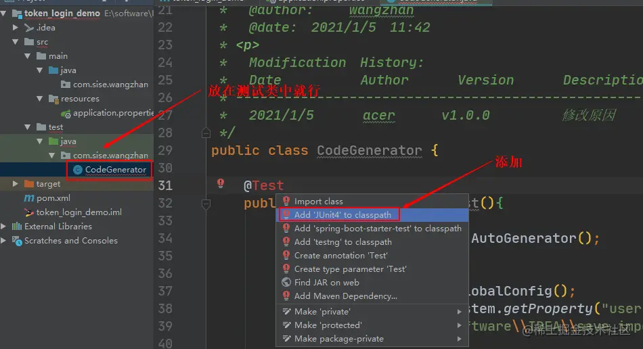The height and width of the screenshot is (349, 643).
Task: Open the Make 'protected' submenu arrow
Action: point(460,325)
